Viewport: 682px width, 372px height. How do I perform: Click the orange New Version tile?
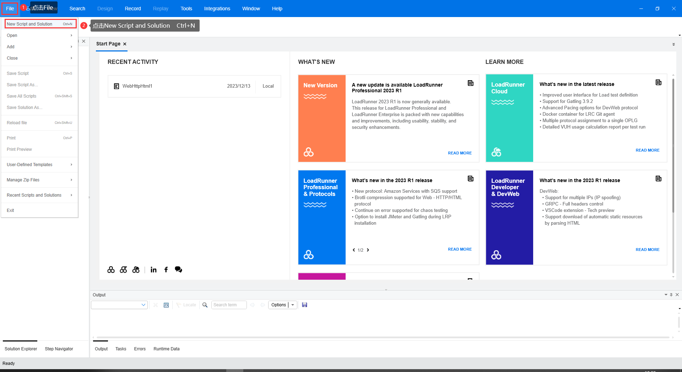[x=322, y=118]
